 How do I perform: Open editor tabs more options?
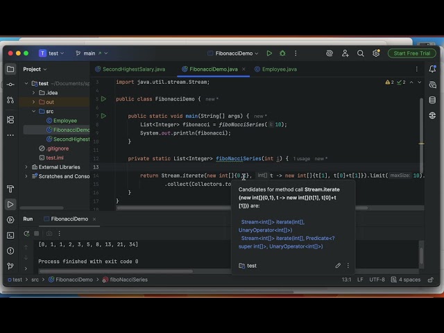coord(416,69)
